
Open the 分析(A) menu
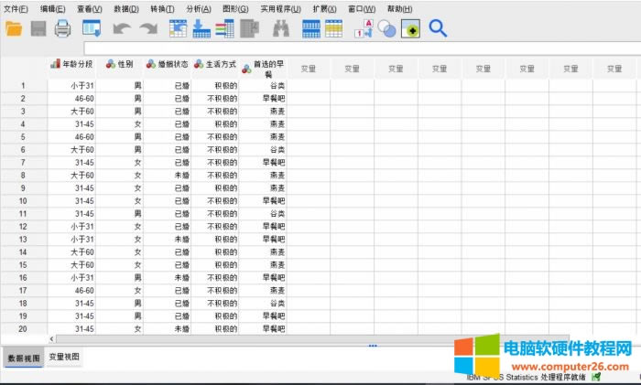(198, 8)
